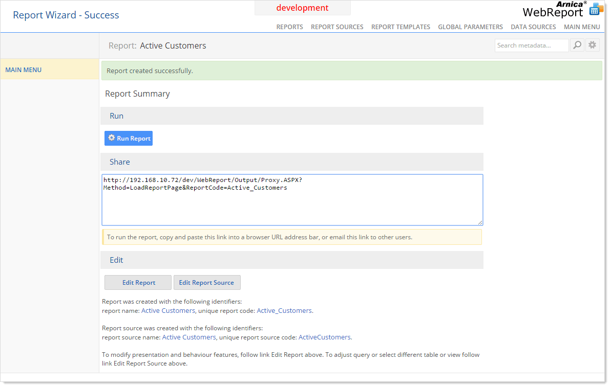This screenshot has width=610, height=387.
Task: Click the Active_Customers report code link
Action: click(284, 310)
